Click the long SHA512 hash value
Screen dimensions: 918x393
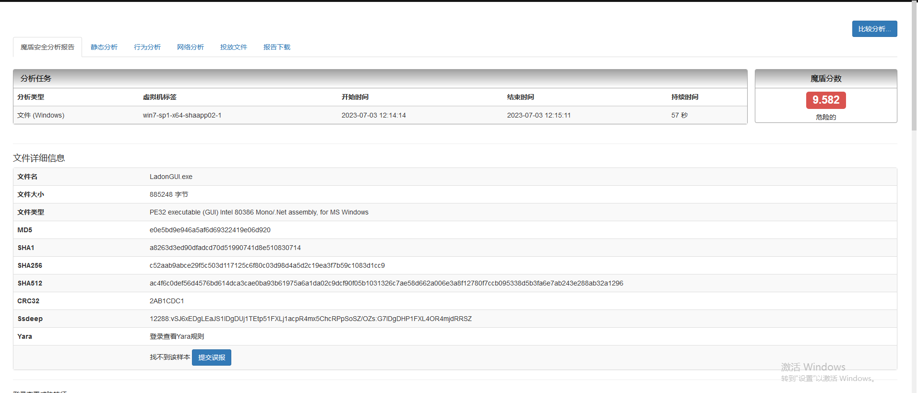pos(386,283)
